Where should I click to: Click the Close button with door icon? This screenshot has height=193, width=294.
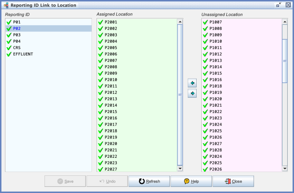(233, 181)
